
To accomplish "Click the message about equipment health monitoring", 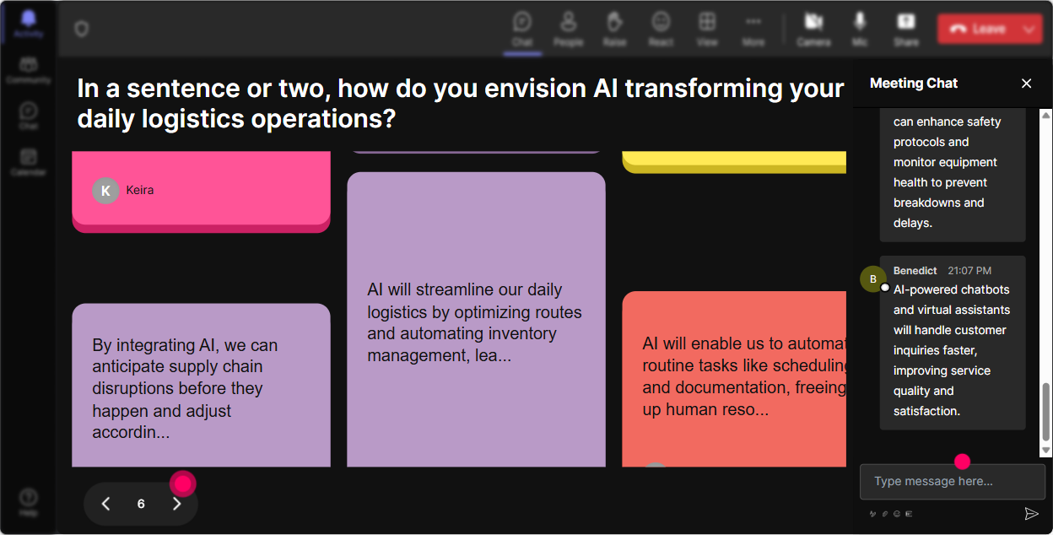I will [953, 175].
